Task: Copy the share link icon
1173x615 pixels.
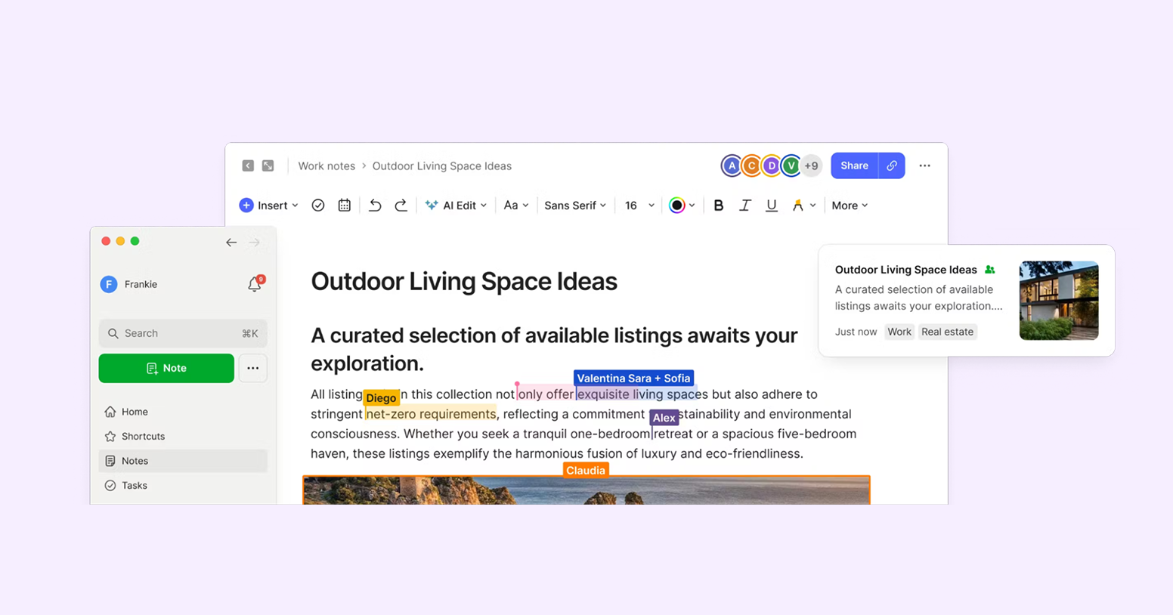Action: [892, 165]
